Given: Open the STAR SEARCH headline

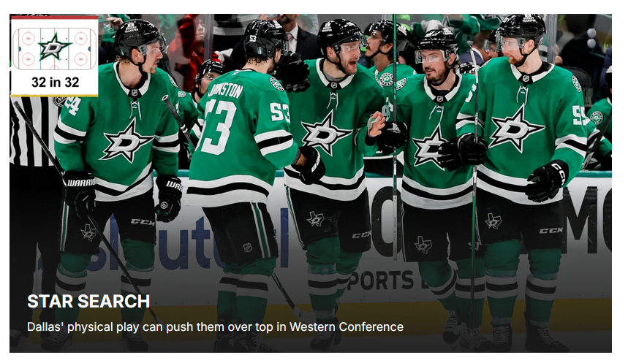Looking at the screenshot, I should pos(88,302).
